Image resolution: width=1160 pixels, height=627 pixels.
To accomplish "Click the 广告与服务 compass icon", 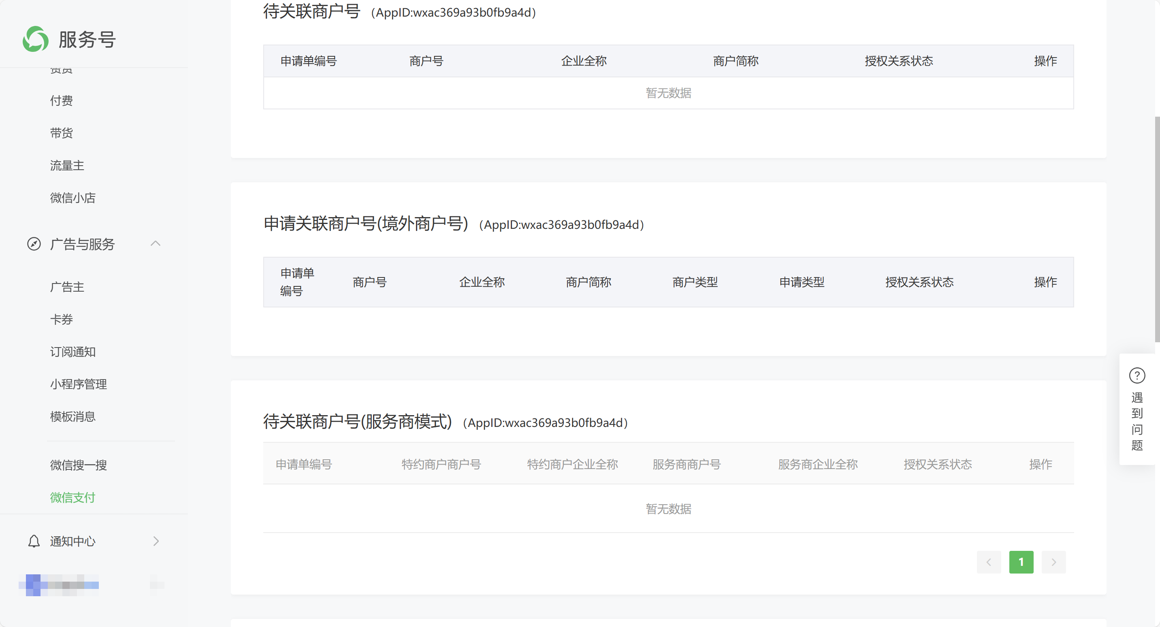I will click(x=34, y=244).
